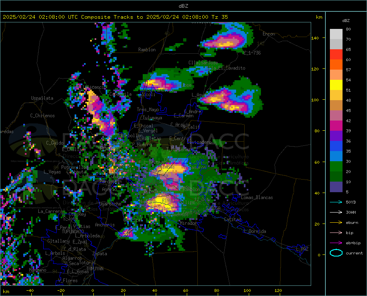Click the C_Chilenos place label

(42, 116)
